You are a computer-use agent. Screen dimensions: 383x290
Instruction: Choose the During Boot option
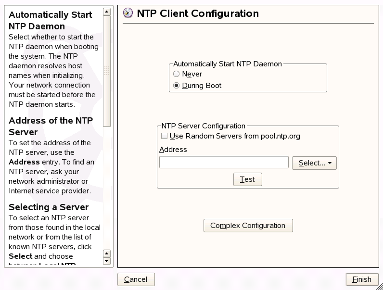pyautogui.click(x=177, y=86)
